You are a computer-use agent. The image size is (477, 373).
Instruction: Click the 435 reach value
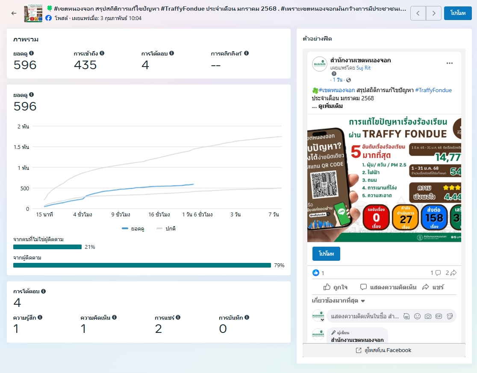click(85, 65)
